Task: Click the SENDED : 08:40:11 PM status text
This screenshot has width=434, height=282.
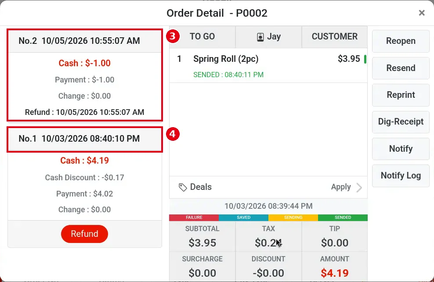Action: coord(228,75)
